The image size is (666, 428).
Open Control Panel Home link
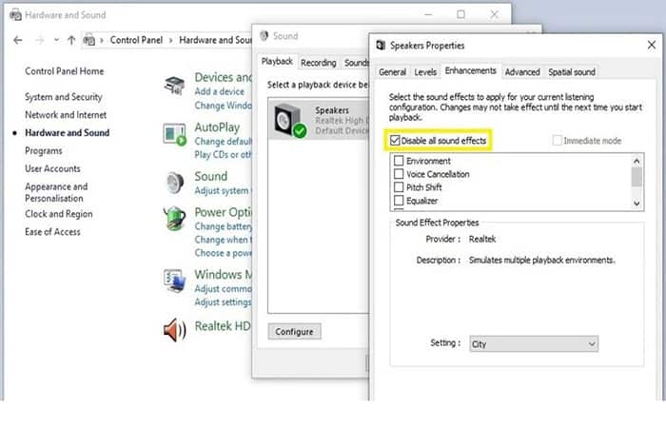point(64,71)
